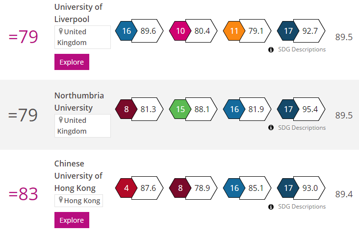Image resolution: width=359 pixels, height=234 pixels.
Task: Show SDG Descriptions for Northumbria University
Action: click(x=301, y=128)
